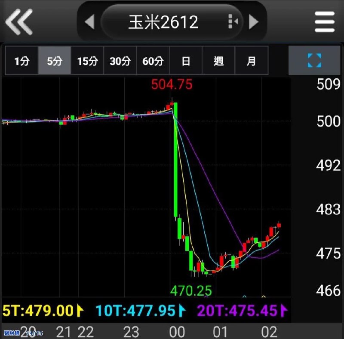Click the last red candlestick on the chart

pyautogui.click(x=279, y=225)
